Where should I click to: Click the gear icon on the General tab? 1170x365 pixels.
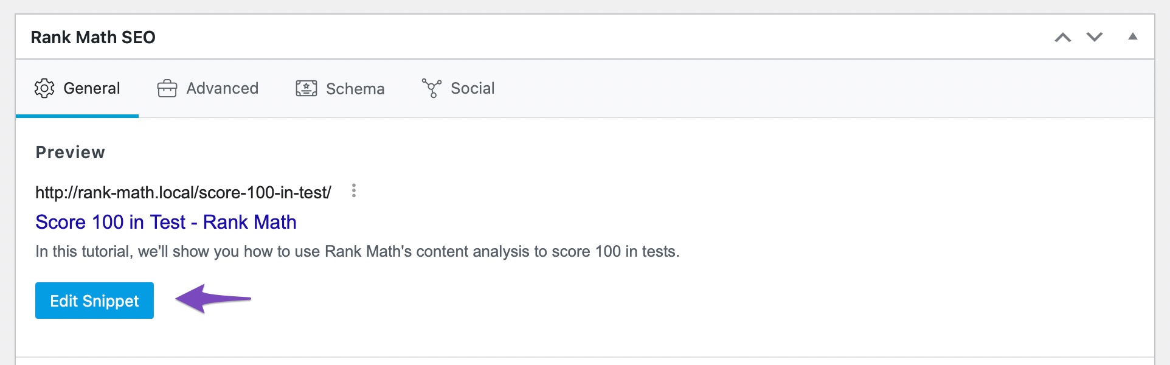(44, 88)
